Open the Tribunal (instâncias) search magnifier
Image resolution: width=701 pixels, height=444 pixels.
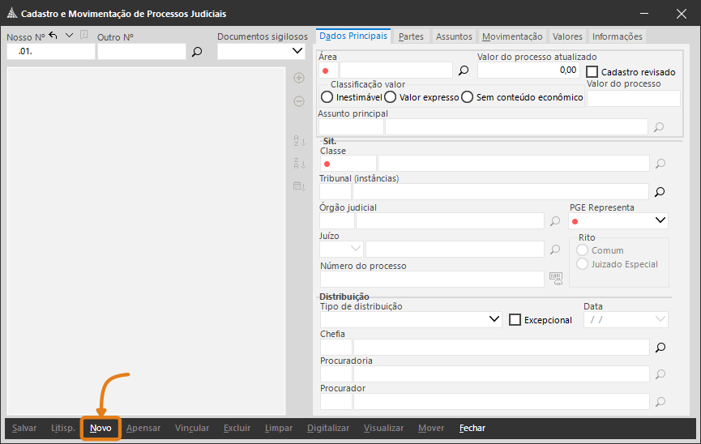(660, 192)
